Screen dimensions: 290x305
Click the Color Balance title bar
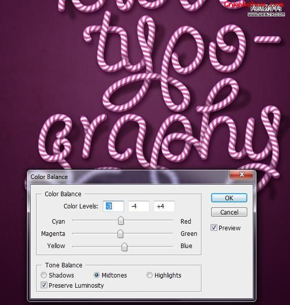click(x=128, y=176)
